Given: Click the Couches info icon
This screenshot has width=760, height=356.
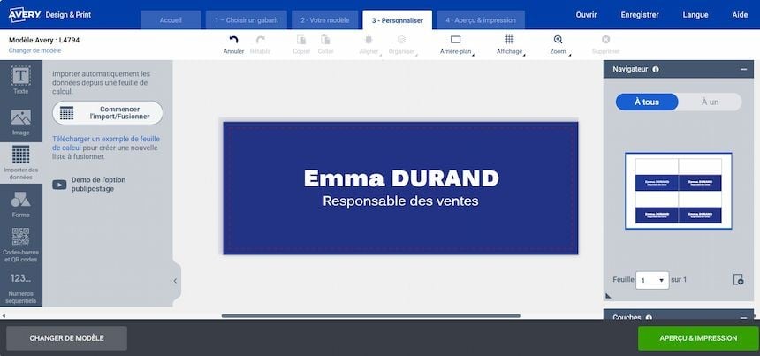Looking at the screenshot, I should [x=649, y=318].
